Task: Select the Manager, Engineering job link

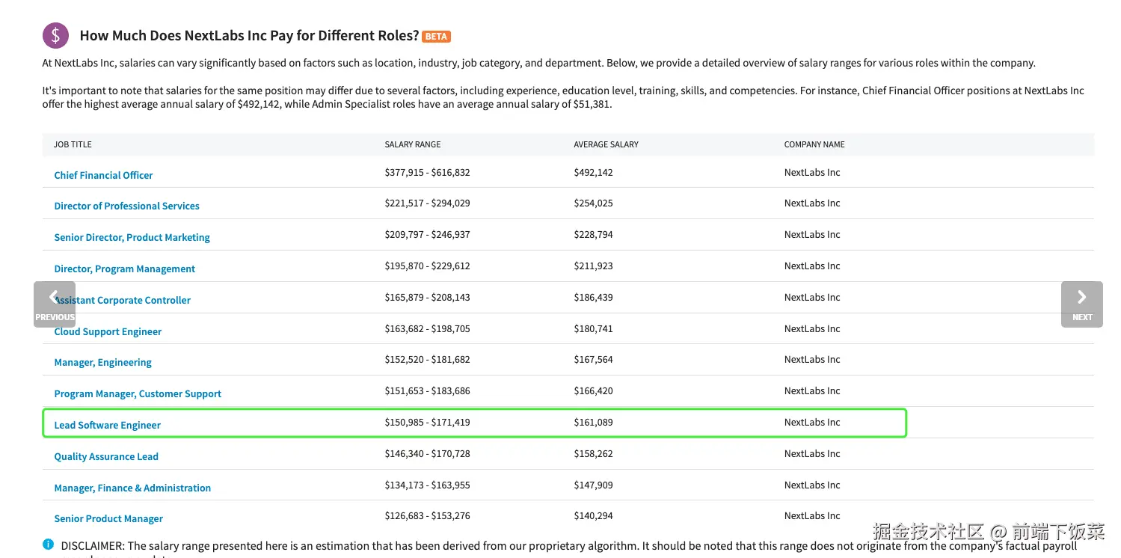Action: 102,362
